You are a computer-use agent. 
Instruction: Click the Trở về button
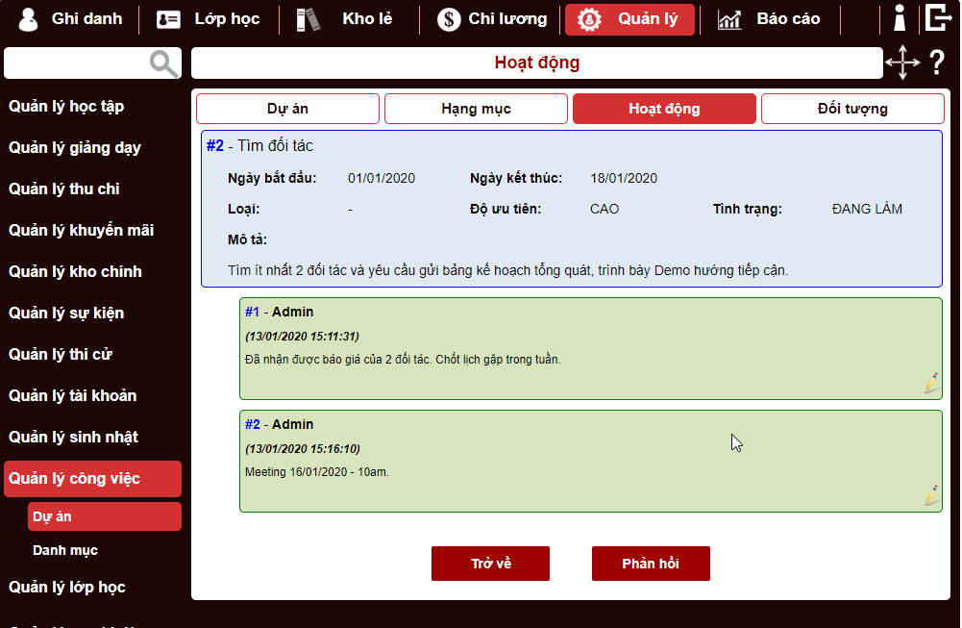490,564
